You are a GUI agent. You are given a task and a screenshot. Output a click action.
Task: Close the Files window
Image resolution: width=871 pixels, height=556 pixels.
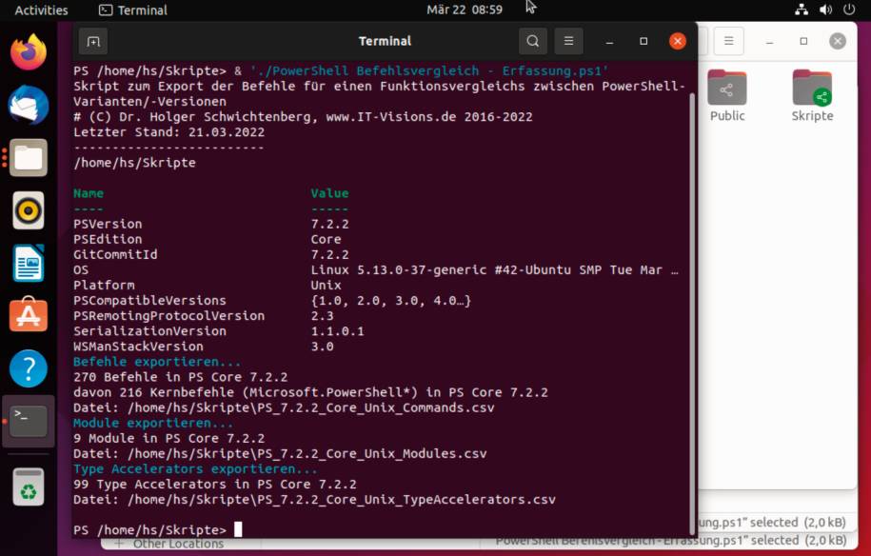pos(837,41)
